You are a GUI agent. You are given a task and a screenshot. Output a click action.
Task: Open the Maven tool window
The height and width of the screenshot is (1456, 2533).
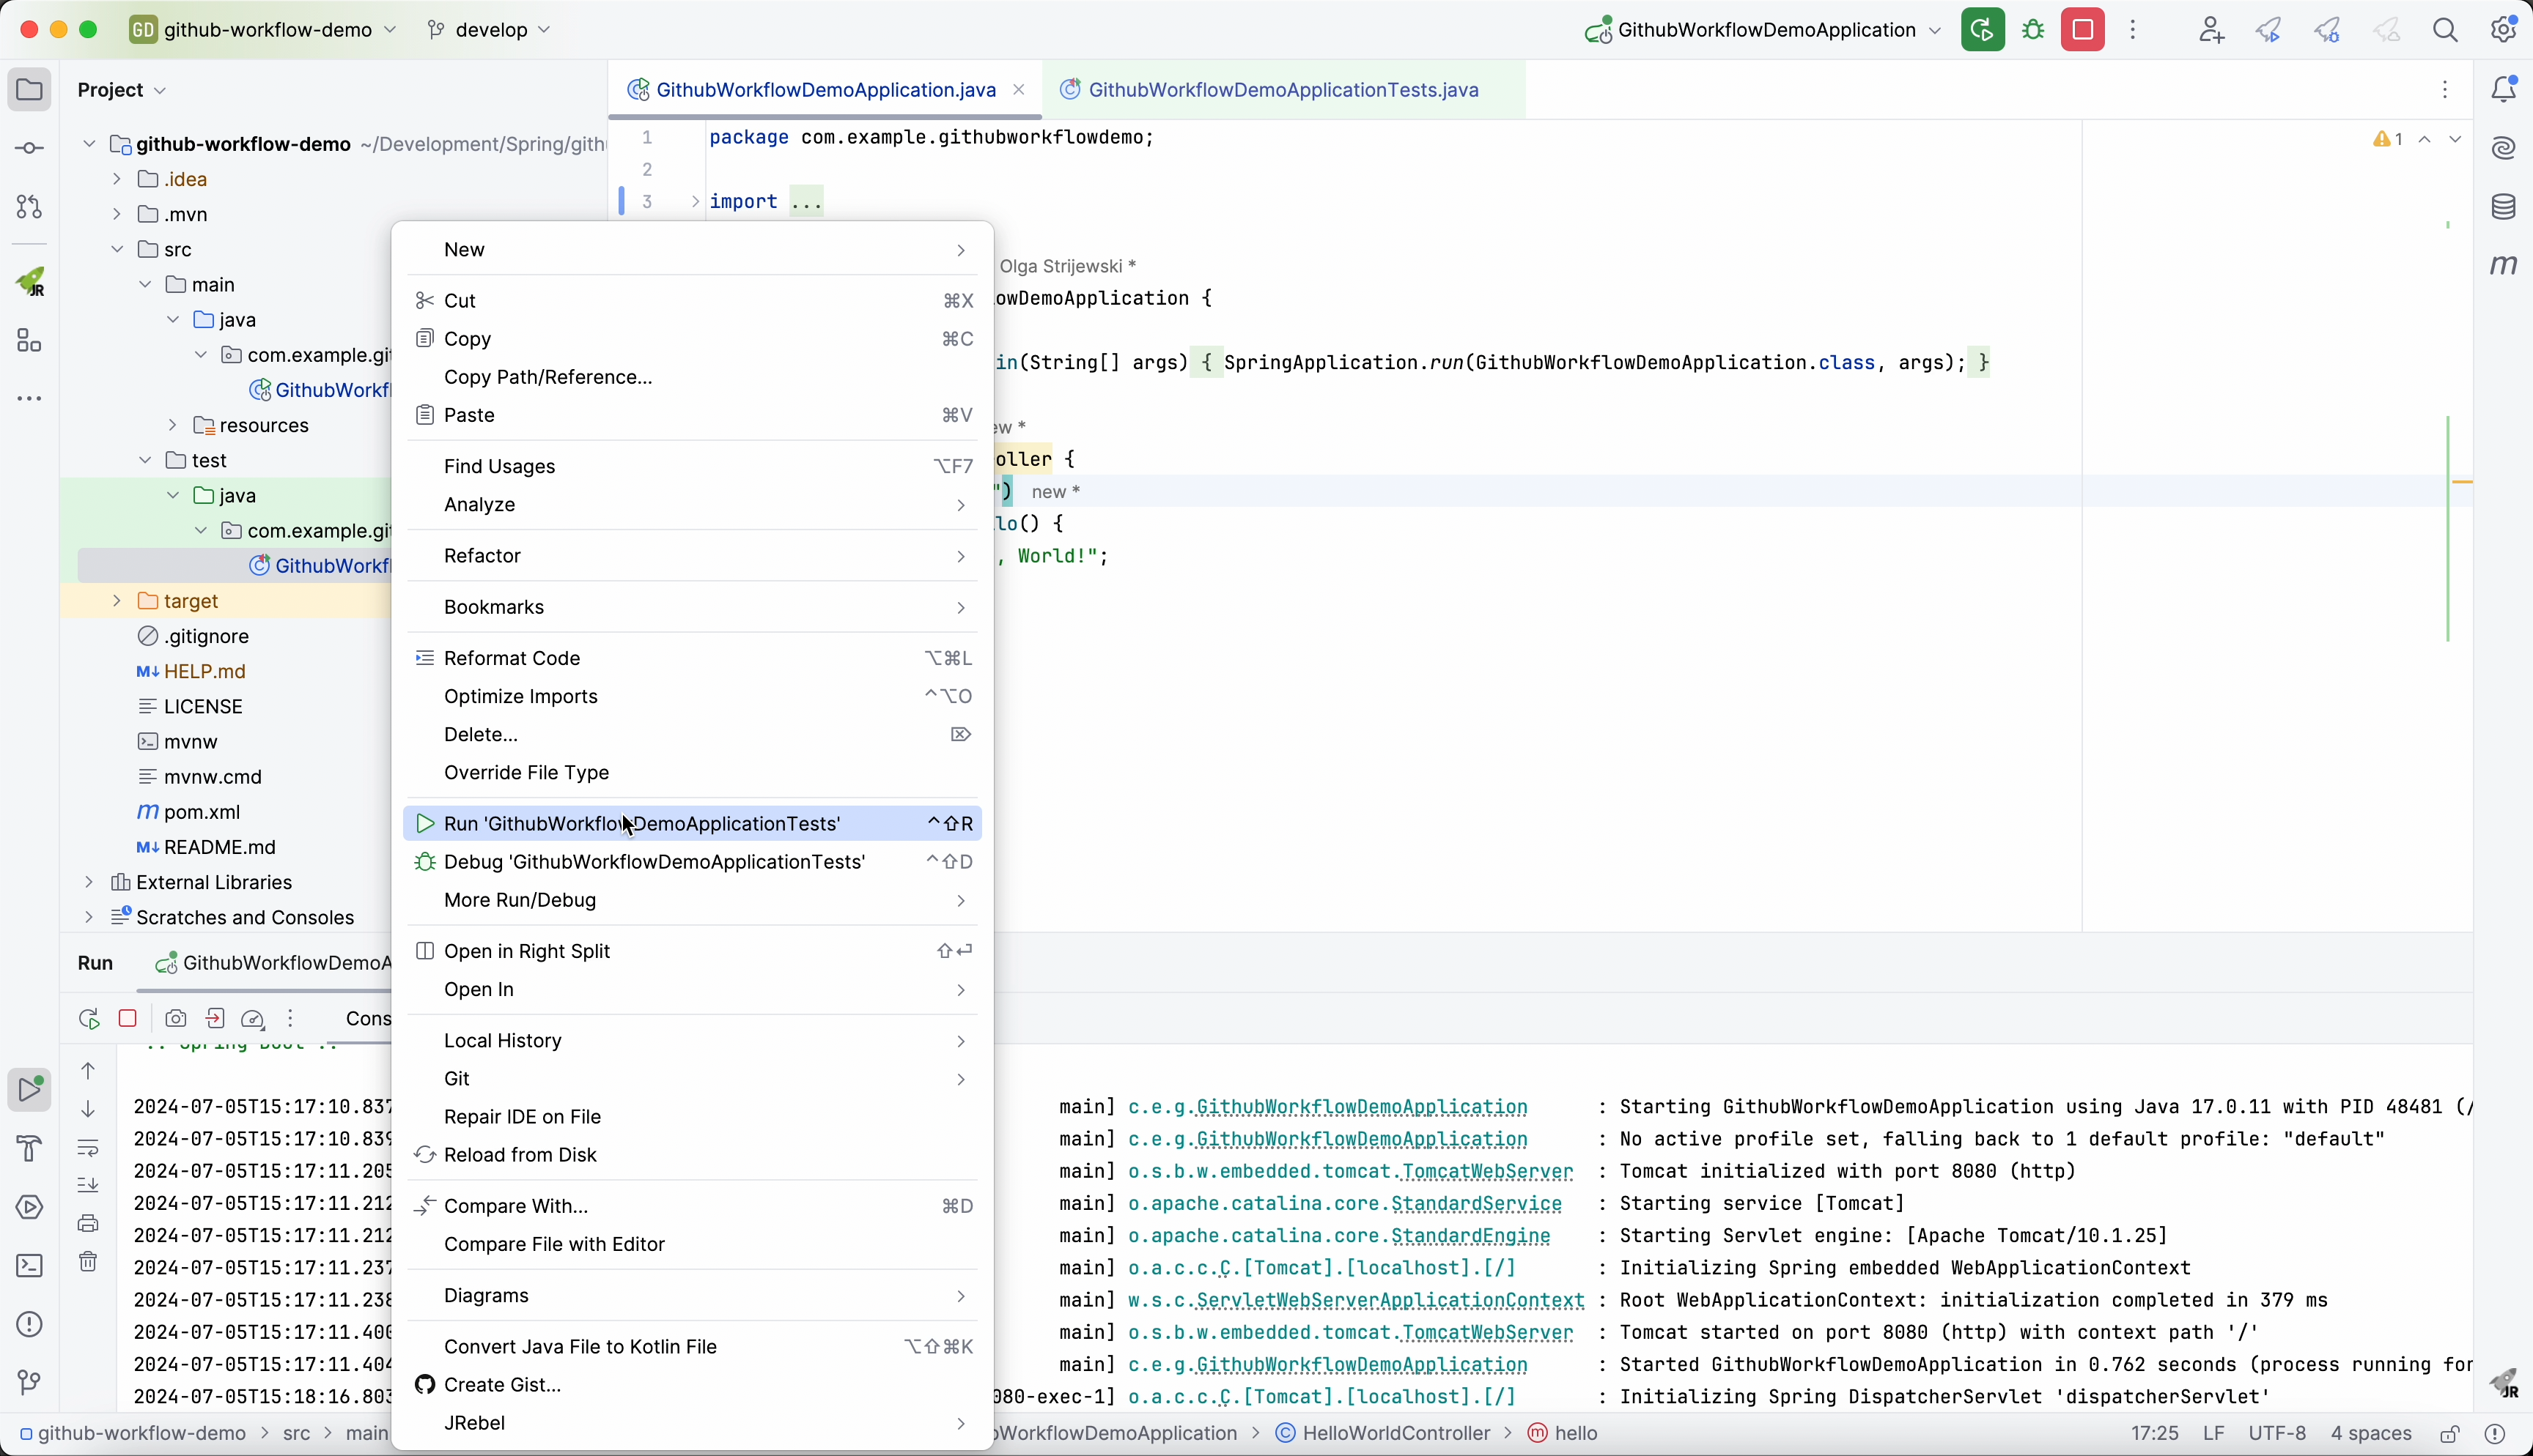(2503, 265)
